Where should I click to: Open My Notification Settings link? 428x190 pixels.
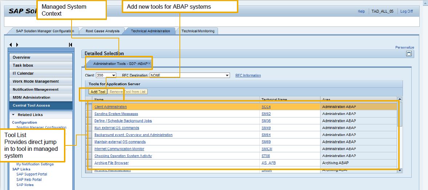click(35, 164)
